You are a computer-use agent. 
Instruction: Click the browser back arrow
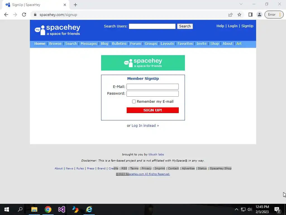[6, 15]
